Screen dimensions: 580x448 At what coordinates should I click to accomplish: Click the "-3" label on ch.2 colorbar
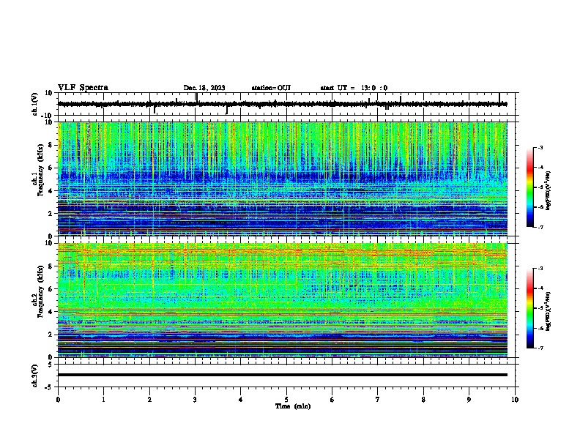coord(540,269)
